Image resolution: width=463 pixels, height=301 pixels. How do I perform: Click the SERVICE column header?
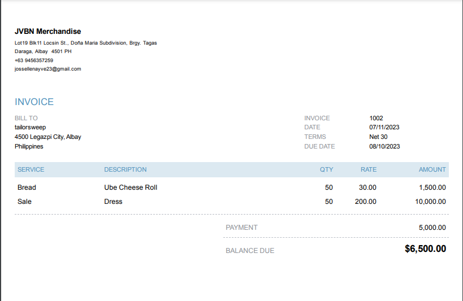[x=31, y=169]
